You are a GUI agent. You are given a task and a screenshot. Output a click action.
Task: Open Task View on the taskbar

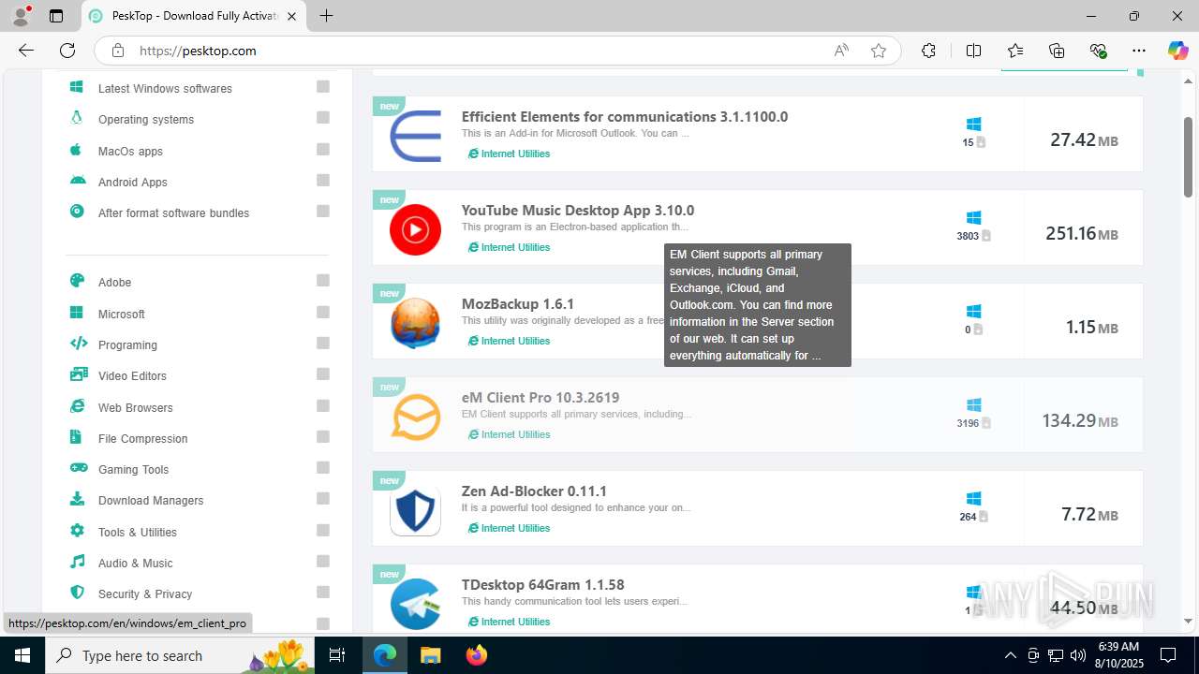(x=338, y=655)
